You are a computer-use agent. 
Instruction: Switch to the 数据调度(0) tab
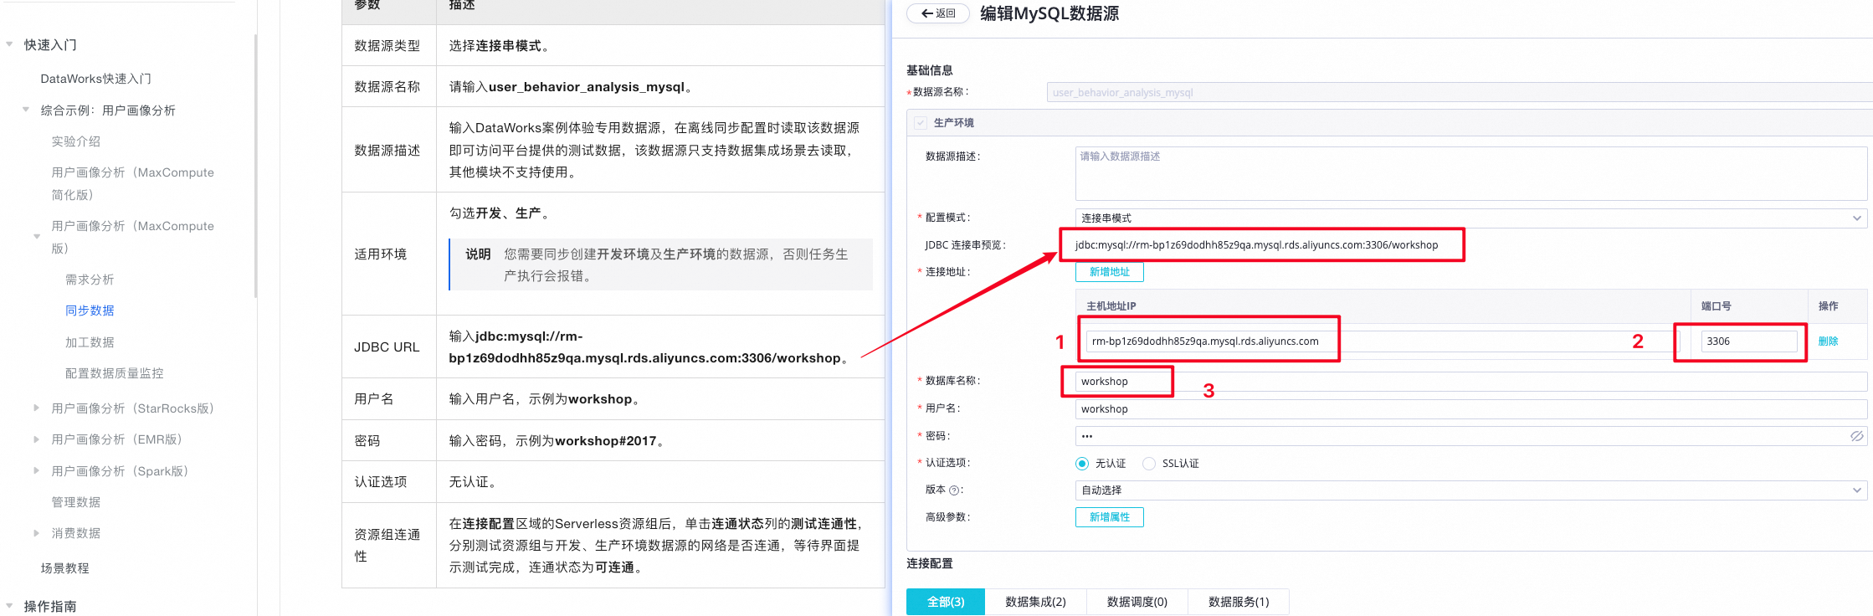[x=1137, y=602]
